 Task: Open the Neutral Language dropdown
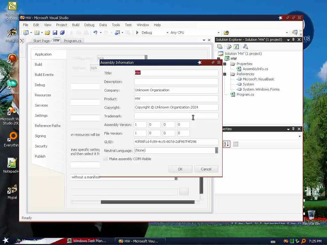217,151
